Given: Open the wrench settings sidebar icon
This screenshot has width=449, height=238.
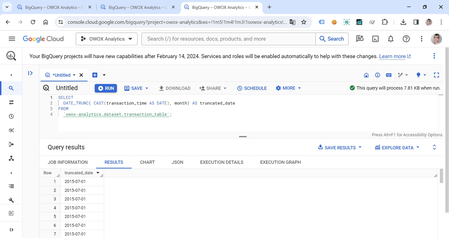Looking at the screenshot, I should [11, 200].
